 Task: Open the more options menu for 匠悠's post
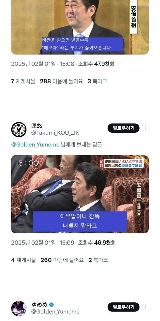click(145, 128)
